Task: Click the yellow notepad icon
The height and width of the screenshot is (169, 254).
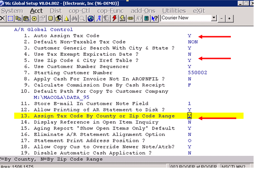Action: click(x=50, y=19)
